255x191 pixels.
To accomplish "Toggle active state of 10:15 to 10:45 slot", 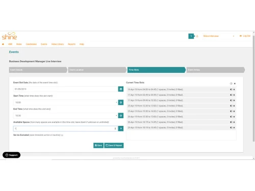I will [x=231, y=127].
